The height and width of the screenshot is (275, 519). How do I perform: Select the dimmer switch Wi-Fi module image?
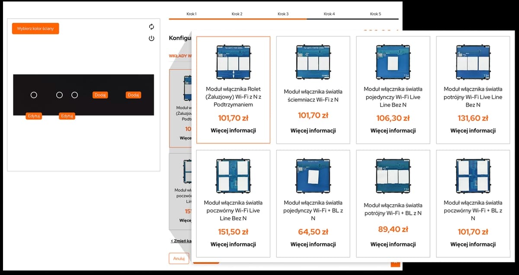(x=313, y=62)
